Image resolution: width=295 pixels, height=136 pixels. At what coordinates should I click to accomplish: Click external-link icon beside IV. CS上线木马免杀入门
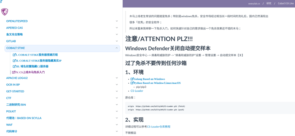13,72
